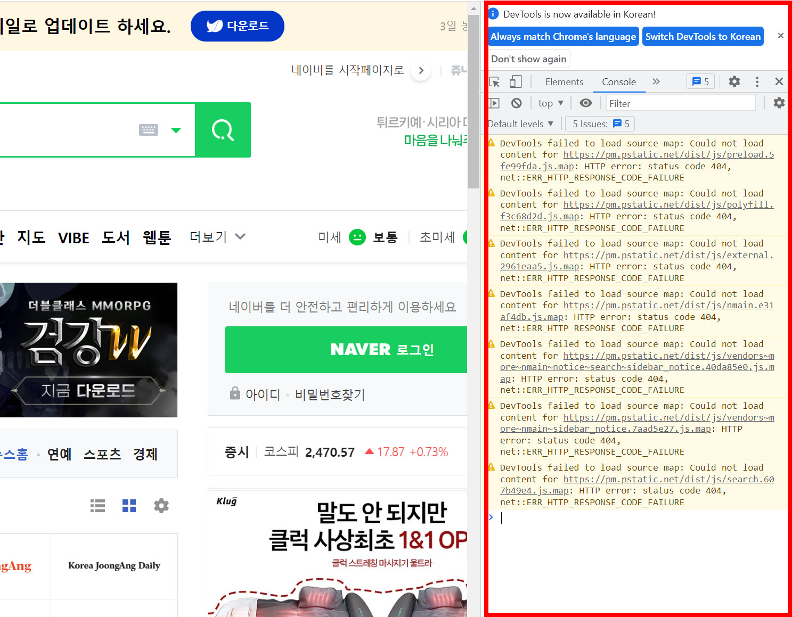Open VIBE service menu item
The image size is (792, 617).
[74, 238]
